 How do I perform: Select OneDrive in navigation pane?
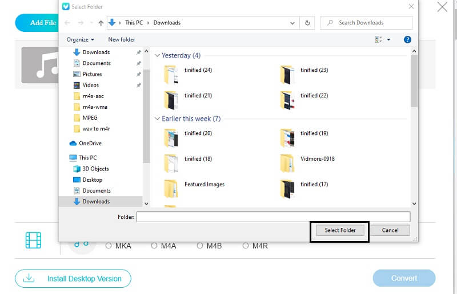click(x=90, y=143)
